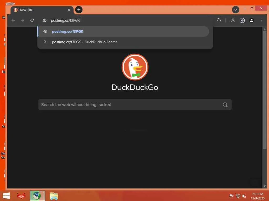Image resolution: width=269 pixels, height=201 pixels.
Task: Click the Action Center flag tray icon
Action: (231, 196)
